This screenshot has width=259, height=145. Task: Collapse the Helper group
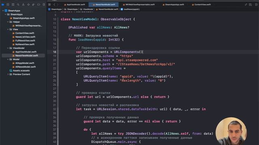point(8,22)
